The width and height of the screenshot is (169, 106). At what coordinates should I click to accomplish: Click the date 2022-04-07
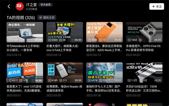[133, 55]
